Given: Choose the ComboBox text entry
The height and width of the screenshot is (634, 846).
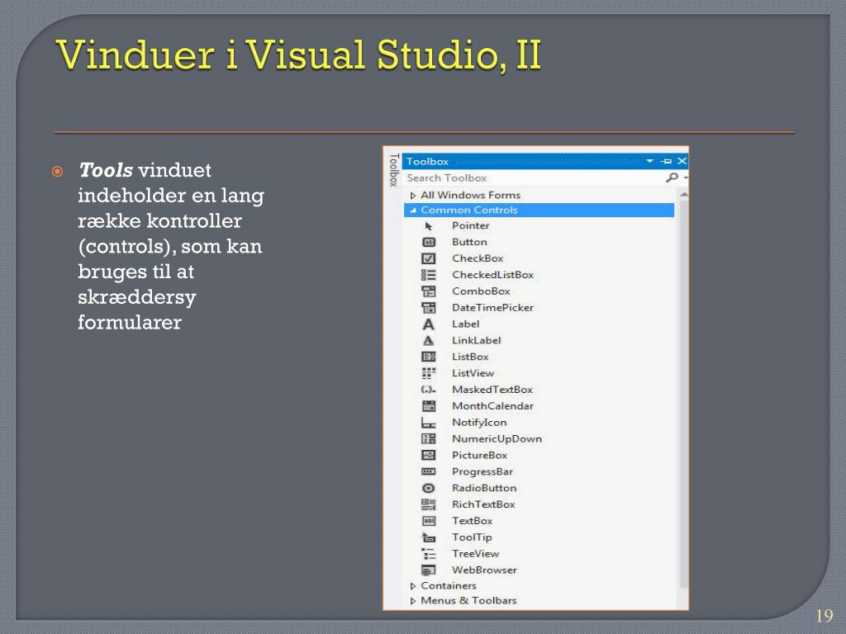Looking at the screenshot, I should point(482,291).
